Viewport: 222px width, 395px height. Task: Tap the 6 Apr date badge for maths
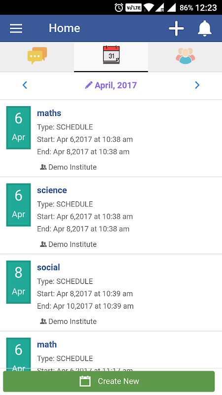click(x=19, y=128)
